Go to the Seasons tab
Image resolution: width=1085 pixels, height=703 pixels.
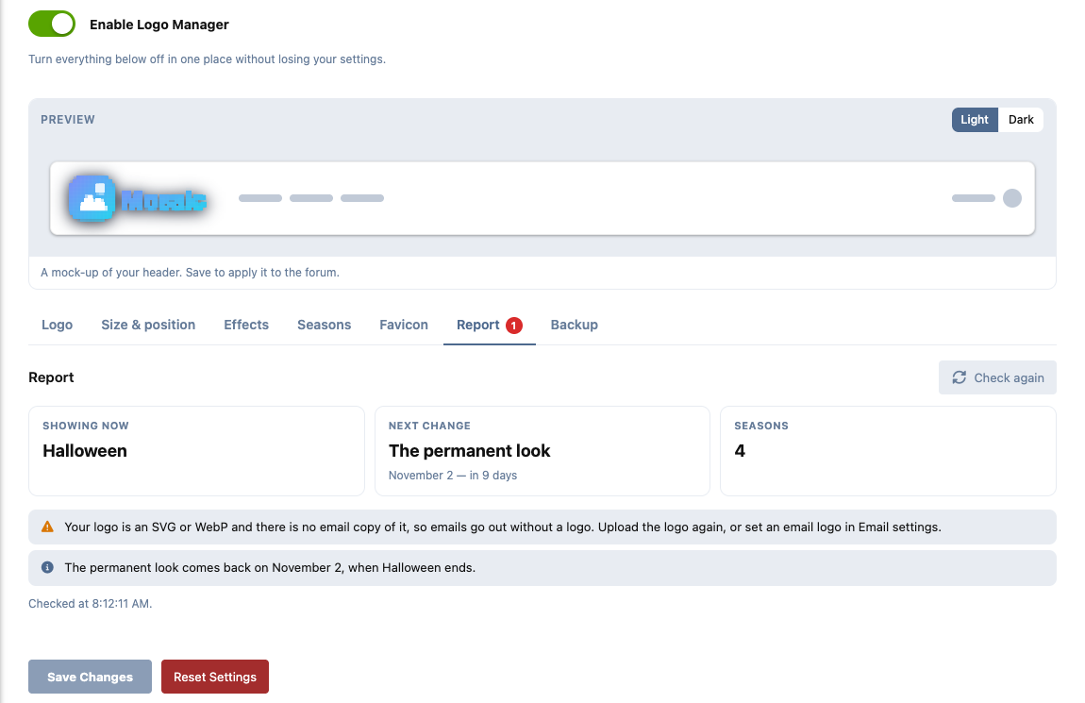324,326
